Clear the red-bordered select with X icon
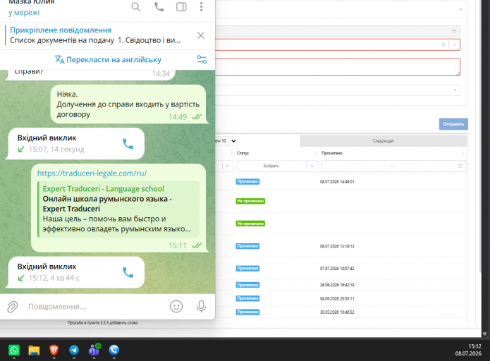 (x=443, y=44)
